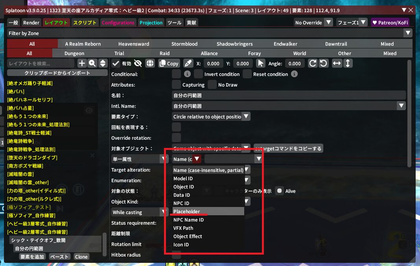Choose Placeholder from the open dropdown list
The image size is (420, 266).
coord(187,212)
